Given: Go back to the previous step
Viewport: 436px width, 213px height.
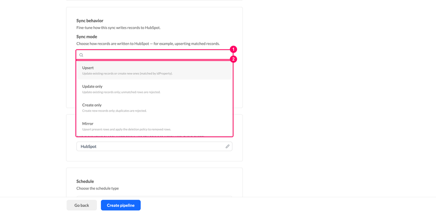Looking at the screenshot, I should [x=82, y=205].
